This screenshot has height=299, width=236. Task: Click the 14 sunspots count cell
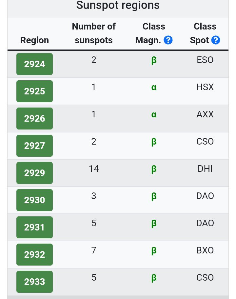click(x=94, y=169)
